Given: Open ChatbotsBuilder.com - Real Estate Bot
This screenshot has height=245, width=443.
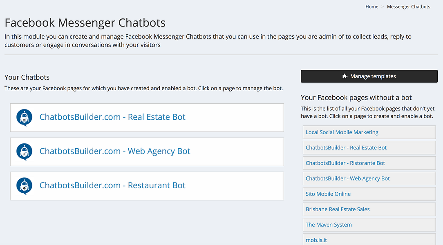Looking at the screenshot, I should point(112,117).
